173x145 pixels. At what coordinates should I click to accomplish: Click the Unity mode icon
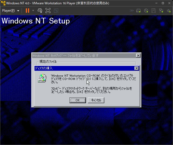click(x=56, y=11)
